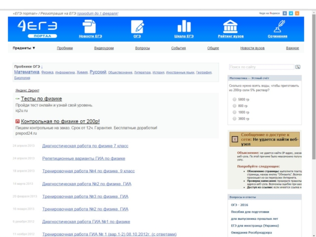Viewport: 316px width, 237px height.
Task: Open the Вопросы menu item
Action: 143,48
